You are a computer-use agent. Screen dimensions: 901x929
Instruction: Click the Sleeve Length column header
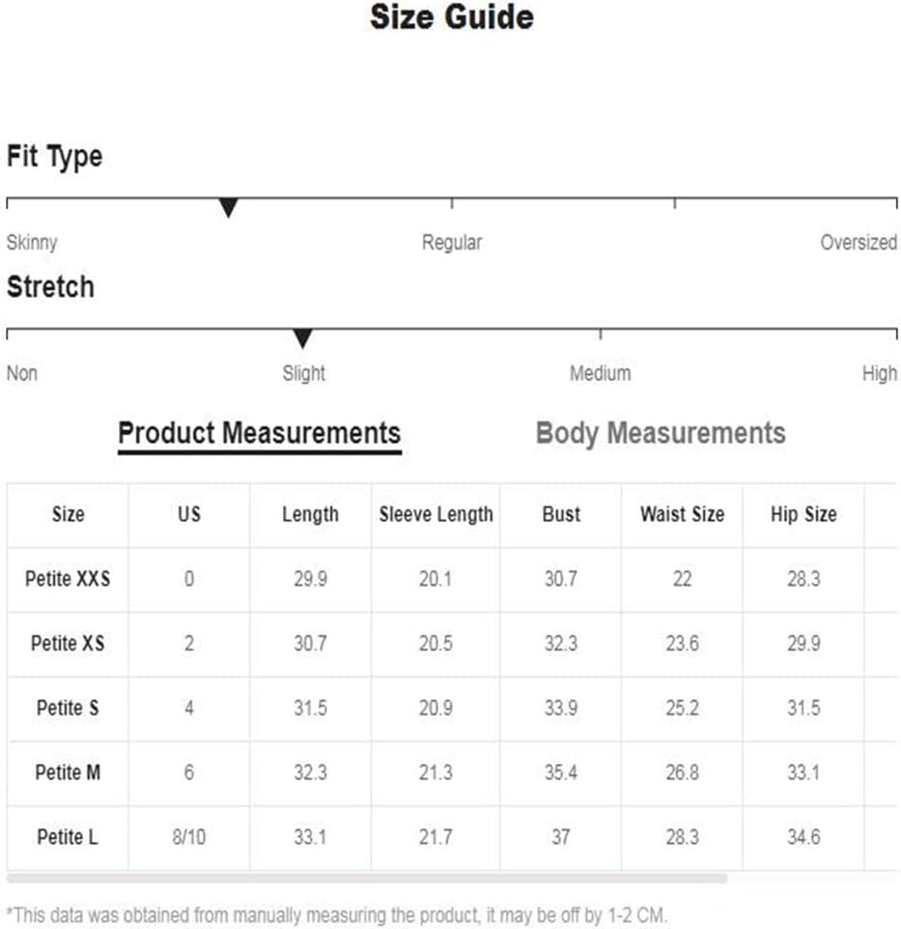436,514
